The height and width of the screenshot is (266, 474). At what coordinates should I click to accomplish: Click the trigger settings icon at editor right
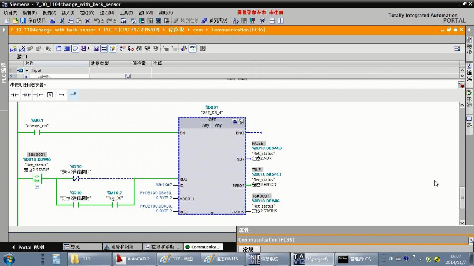(x=461, y=85)
